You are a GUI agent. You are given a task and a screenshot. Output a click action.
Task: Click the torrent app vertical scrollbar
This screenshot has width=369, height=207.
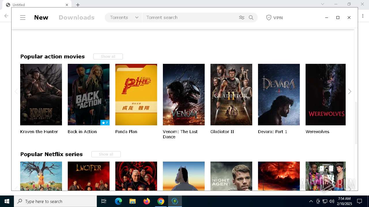pyautogui.click(x=356, y=123)
